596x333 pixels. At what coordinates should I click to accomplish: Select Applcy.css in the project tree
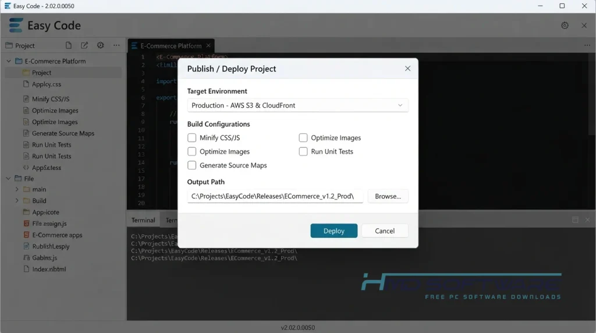(47, 84)
